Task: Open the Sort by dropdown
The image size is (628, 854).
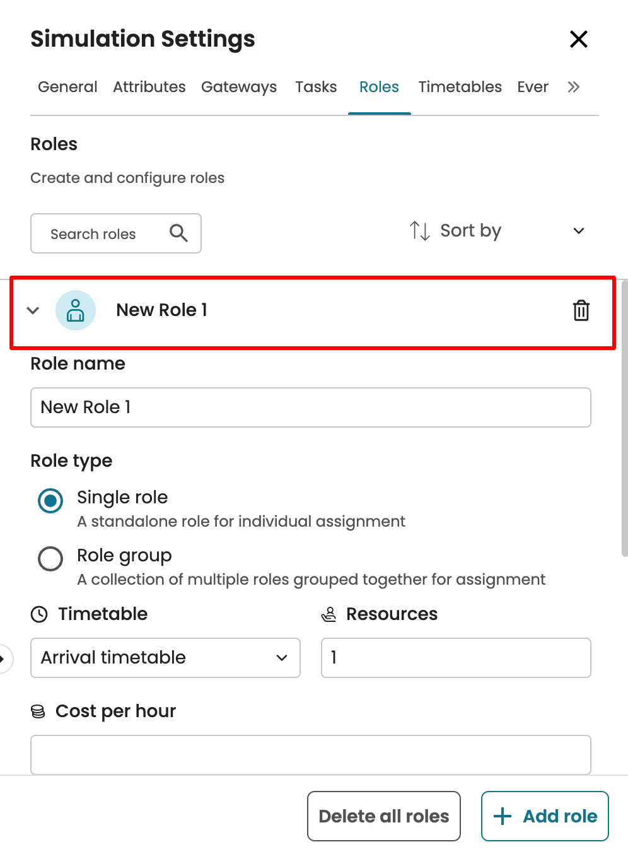Action: [x=498, y=231]
